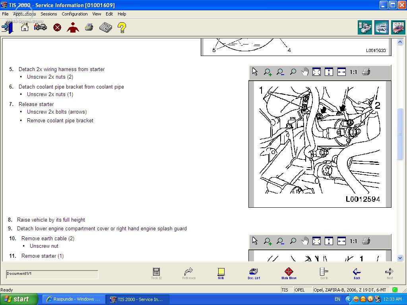Click the L0012594 starter diagram image
The width and height of the screenshot is (407, 305).
tap(320, 144)
